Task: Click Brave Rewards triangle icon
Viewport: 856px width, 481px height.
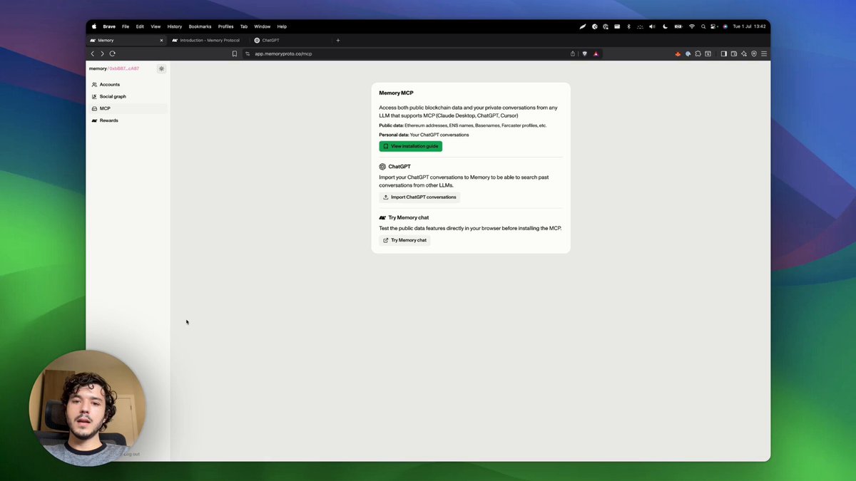Action: tap(596, 53)
